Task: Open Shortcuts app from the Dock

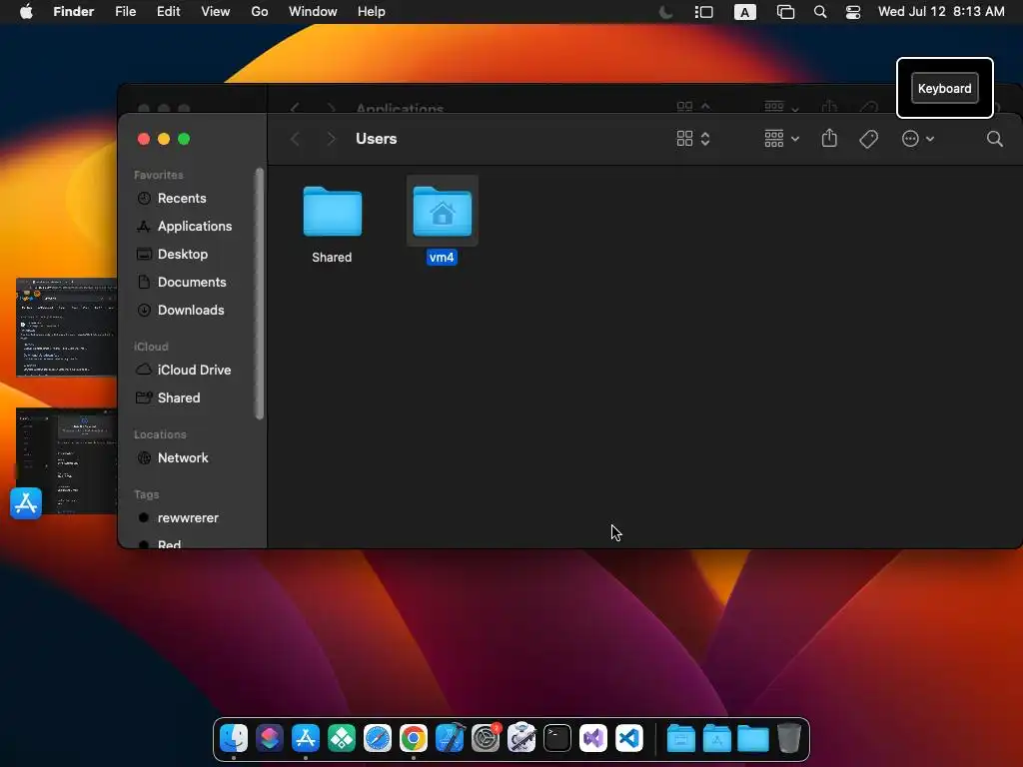Action: pyautogui.click(x=270, y=738)
